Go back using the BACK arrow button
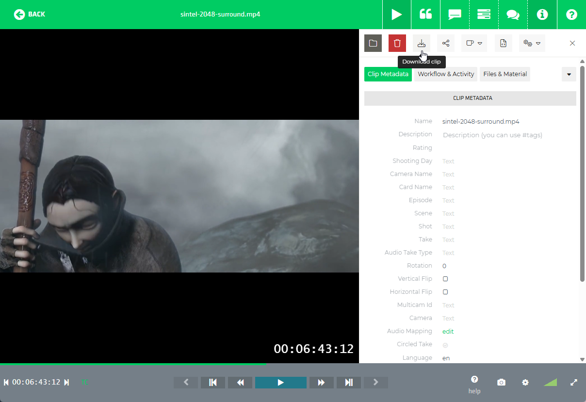This screenshot has width=586, height=402. point(29,14)
